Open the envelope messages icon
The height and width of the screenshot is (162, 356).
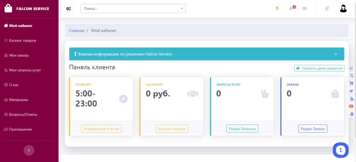(305, 8)
